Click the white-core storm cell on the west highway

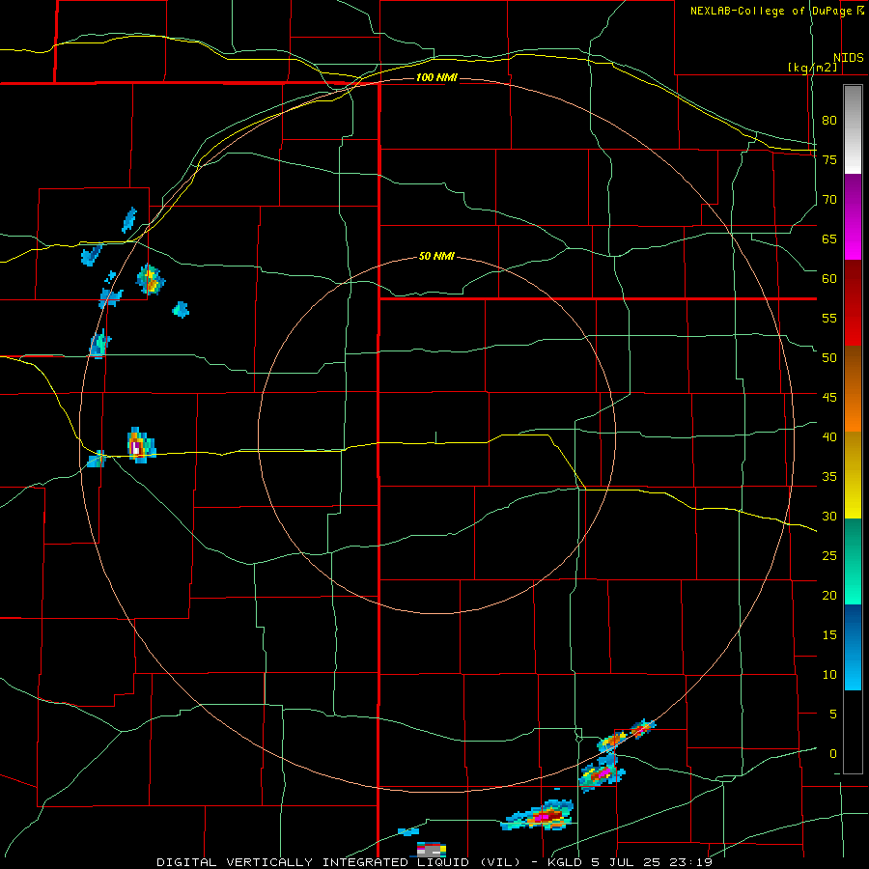click(x=141, y=445)
